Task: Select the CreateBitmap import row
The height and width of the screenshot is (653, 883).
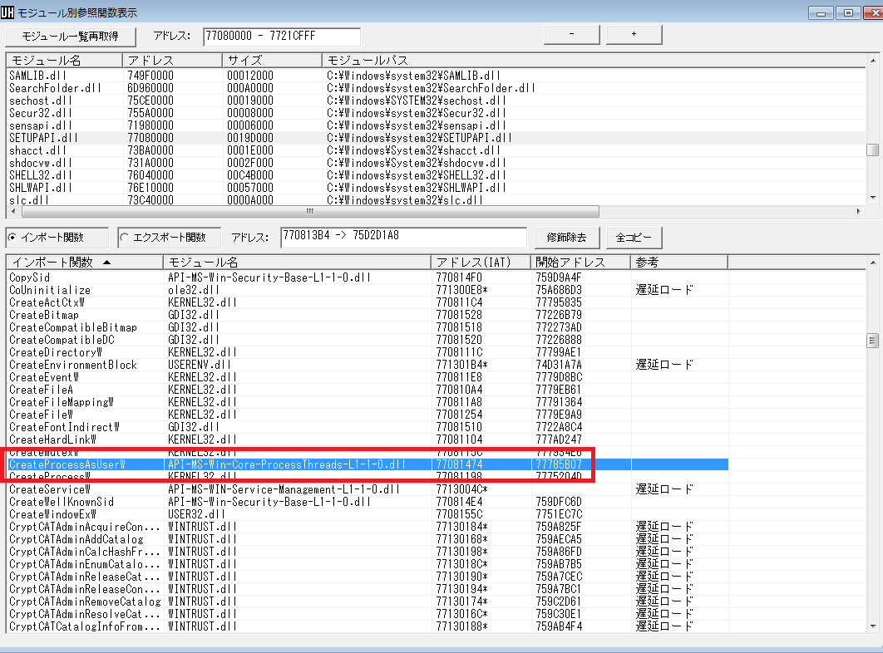Action: click(368, 315)
